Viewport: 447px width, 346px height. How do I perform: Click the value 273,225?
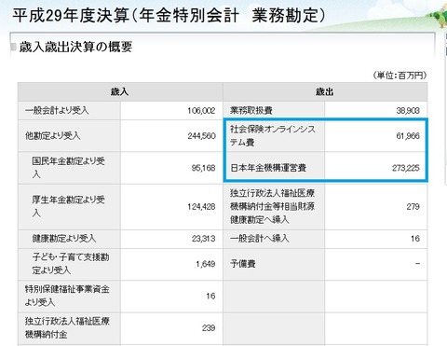pos(406,168)
